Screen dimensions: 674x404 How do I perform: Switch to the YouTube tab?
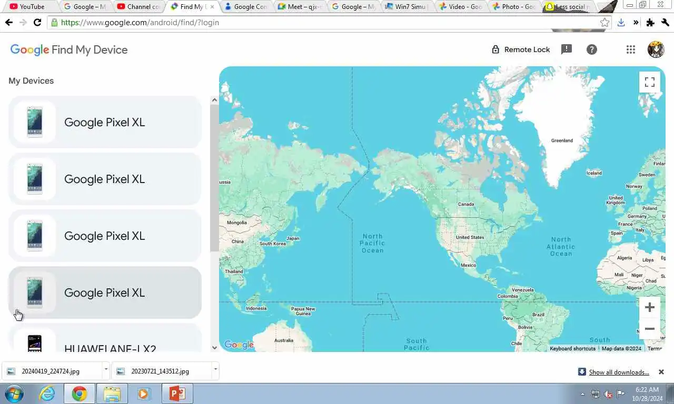point(31,7)
